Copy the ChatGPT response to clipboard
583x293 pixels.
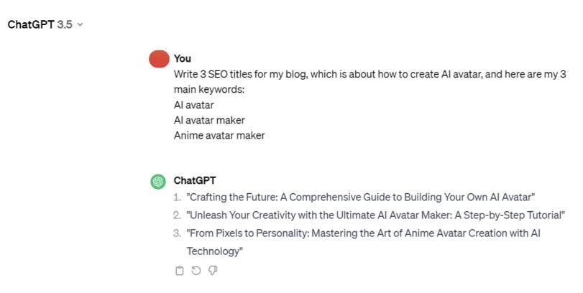[180, 271]
